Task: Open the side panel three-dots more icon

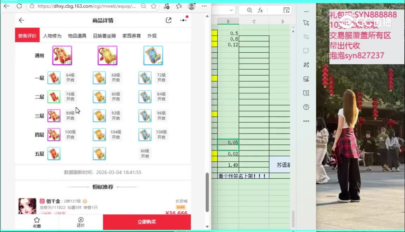Action: click(306, 121)
